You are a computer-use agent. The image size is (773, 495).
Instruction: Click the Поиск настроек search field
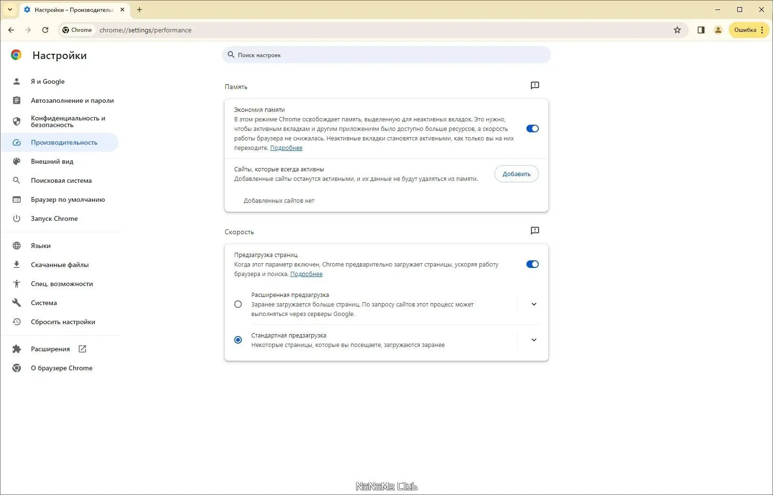coord(386,55)
